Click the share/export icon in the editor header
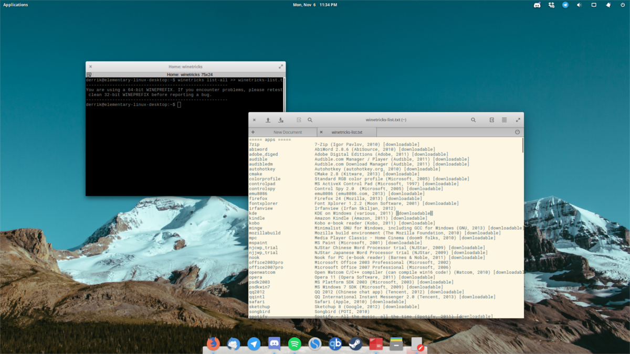The width and height of the screenshot is (630, 354). click(492, 120)
